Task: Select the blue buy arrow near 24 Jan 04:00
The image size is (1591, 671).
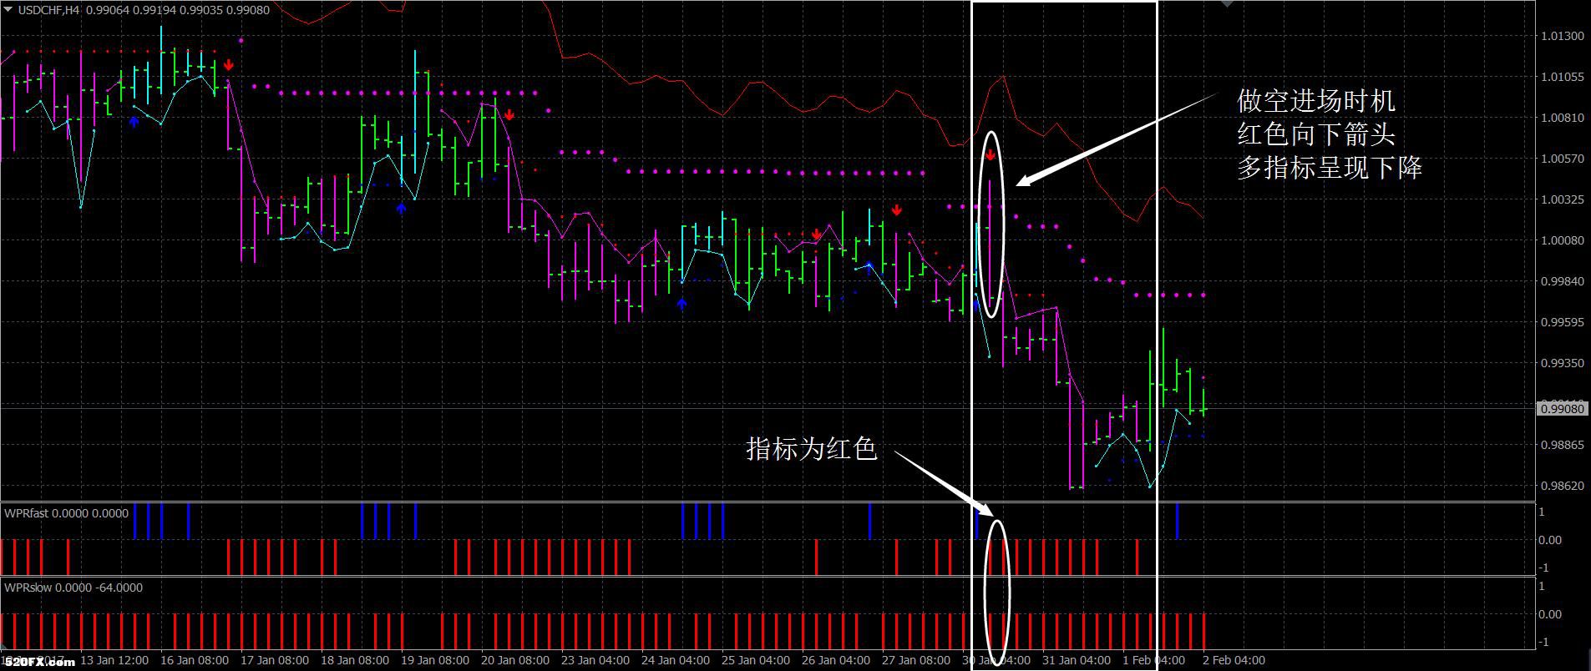Action: point(682,304)
